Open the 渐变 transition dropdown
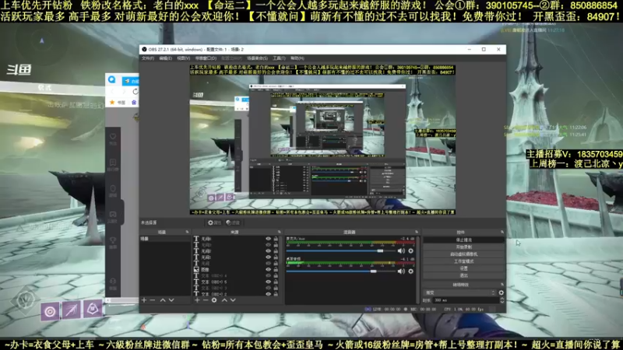Screen dimensions: 623x350 click(460, 292)
